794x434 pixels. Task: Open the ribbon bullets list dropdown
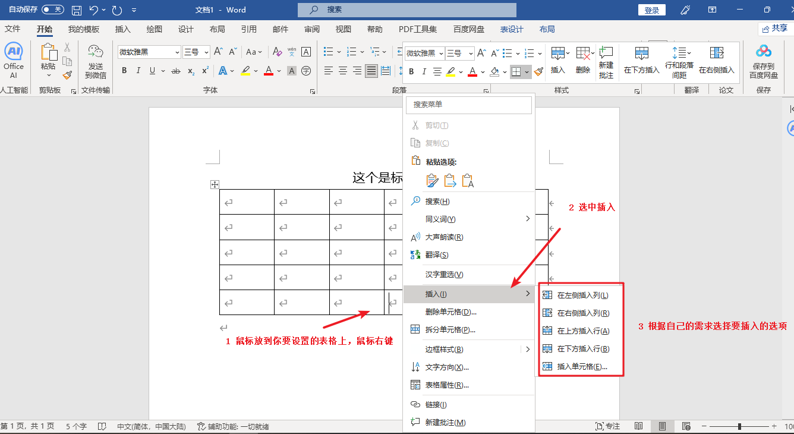coord(338,52)
